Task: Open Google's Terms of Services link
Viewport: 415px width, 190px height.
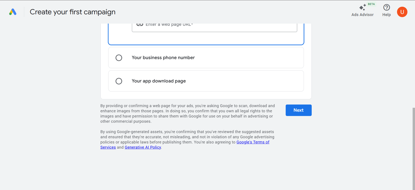Action: (x=253, y=142)
